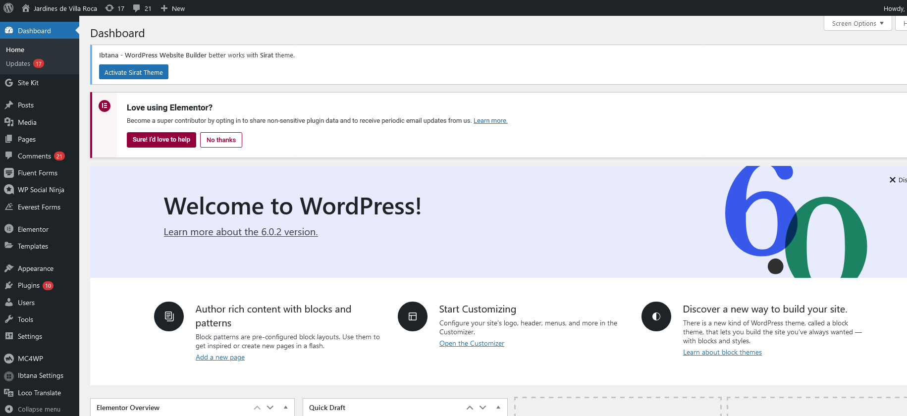The image size is (907, 416).
Task: Open Updates submenu with 17 badge
Action: coord(25,63)
